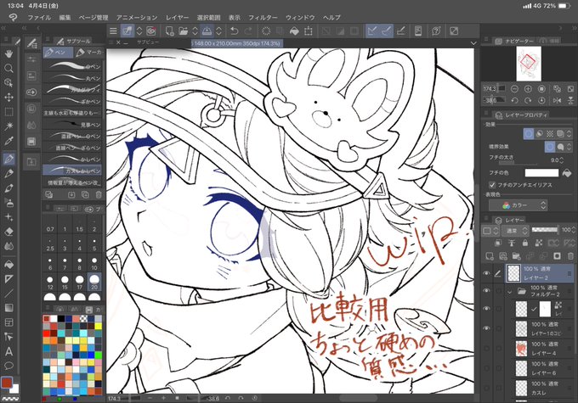Click the Undo arrow in command bar
The width and height of the screenshot is (578, 403).
point(234,31)
